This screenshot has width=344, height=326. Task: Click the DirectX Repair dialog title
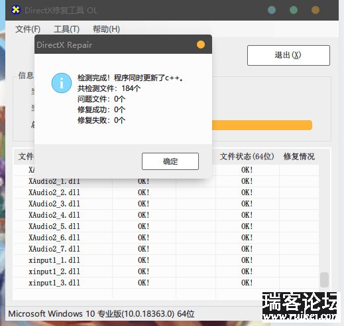(x=64, y=45)
